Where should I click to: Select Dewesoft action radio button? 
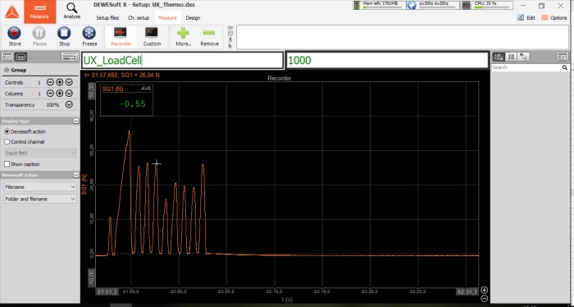click(7, 131)
